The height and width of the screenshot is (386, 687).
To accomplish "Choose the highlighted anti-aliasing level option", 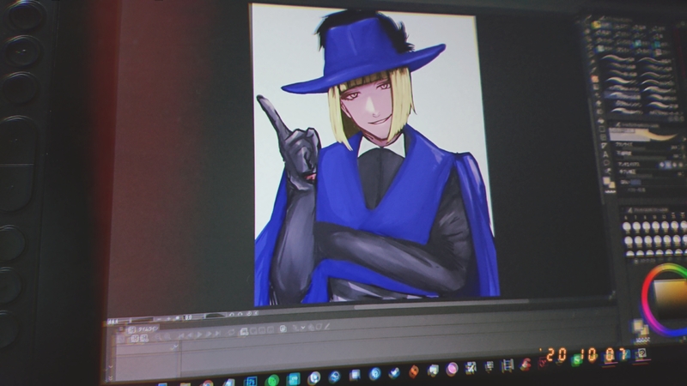I will [x=668, y=165].
